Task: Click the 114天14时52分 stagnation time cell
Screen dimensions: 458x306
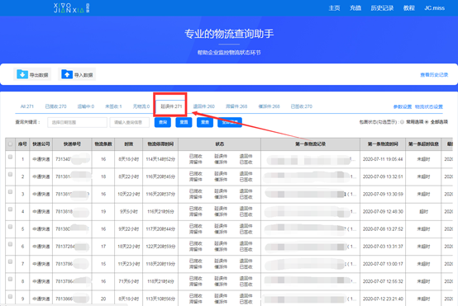Action: [160, 159]
